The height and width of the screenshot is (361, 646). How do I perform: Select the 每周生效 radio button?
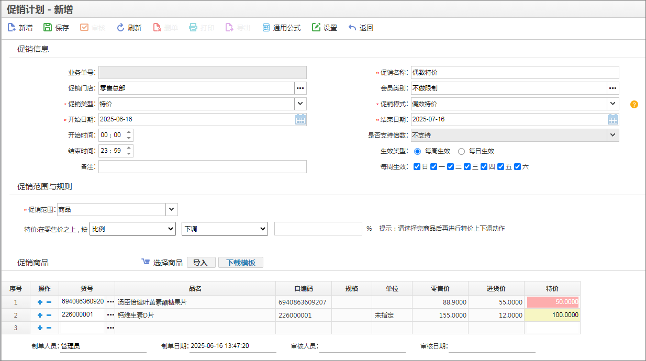[x=417, y=151]
